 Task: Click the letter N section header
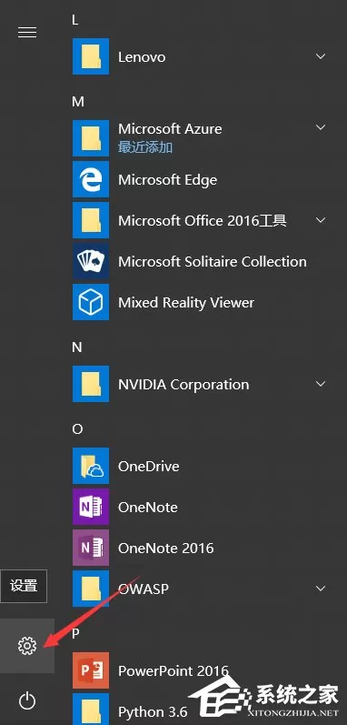click(x=77, y=347)
